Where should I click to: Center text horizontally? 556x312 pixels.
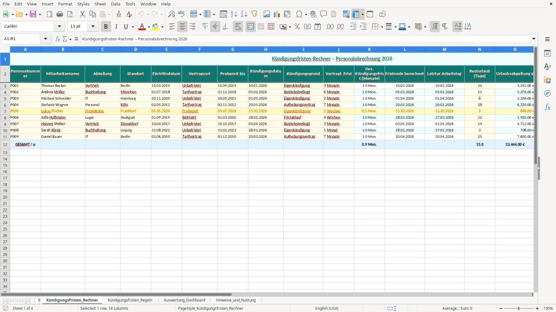pos(182,27)
